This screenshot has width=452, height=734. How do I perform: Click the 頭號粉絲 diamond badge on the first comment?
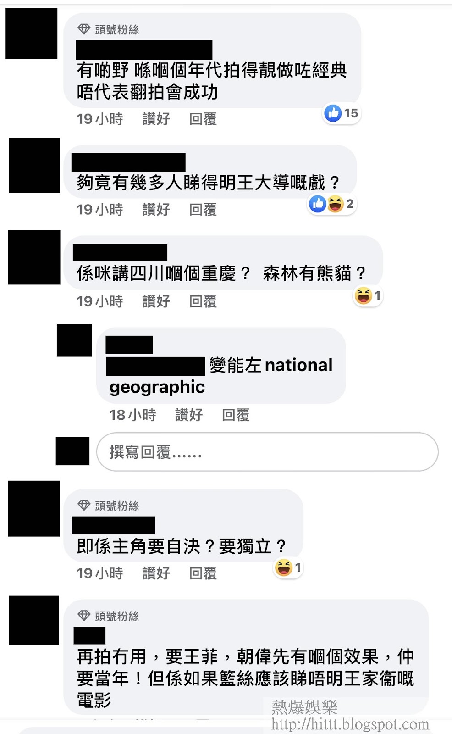(108, 30)
